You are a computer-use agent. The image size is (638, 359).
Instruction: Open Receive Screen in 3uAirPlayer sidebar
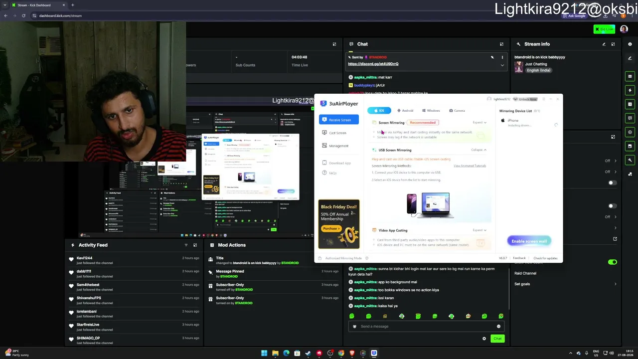point(339,120)
